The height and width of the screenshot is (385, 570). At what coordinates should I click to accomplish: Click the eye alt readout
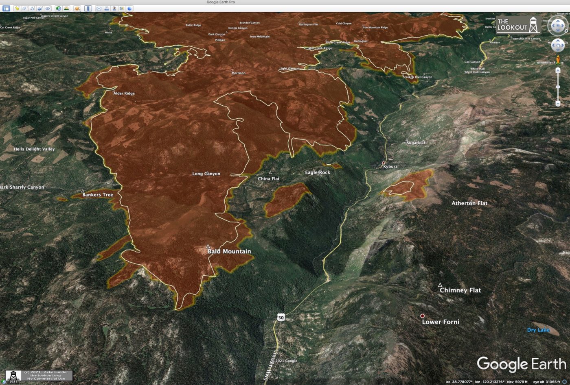[x=547, y=382]
